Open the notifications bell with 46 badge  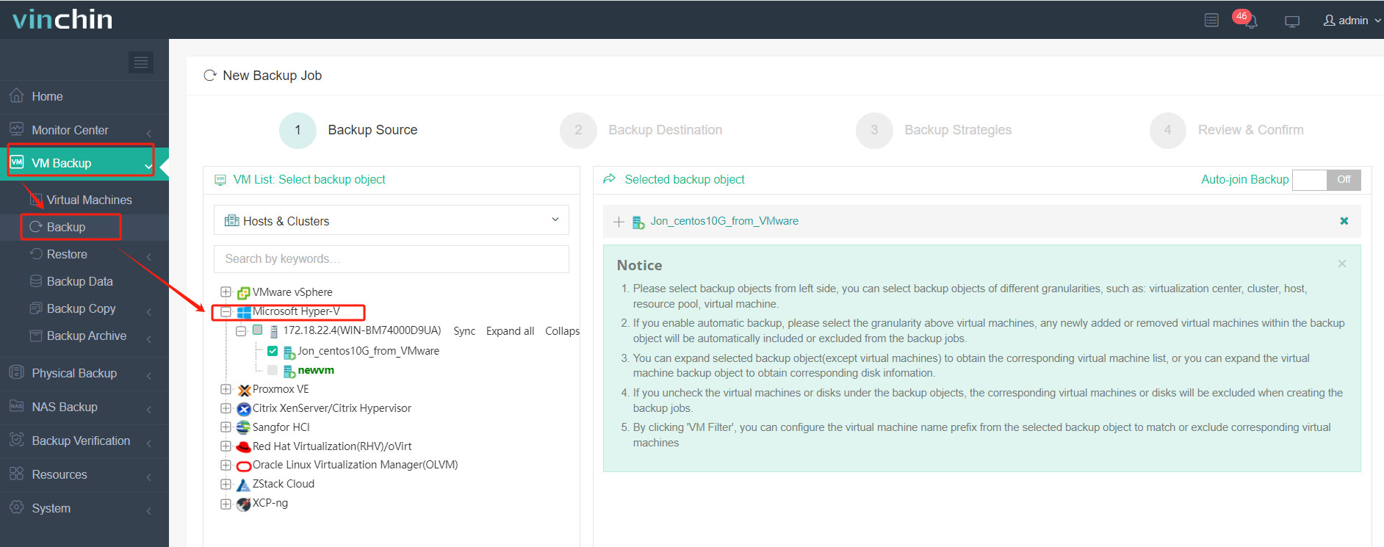1246,18
